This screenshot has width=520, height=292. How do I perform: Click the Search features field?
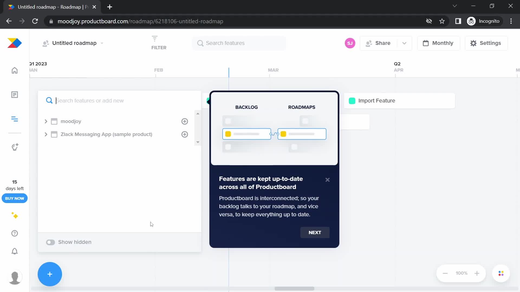tap(239, 43)
